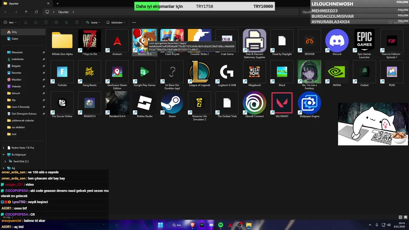The image size is (409, 230).
Task: Select the Megabonk shortcut
Action: [254, 74]
